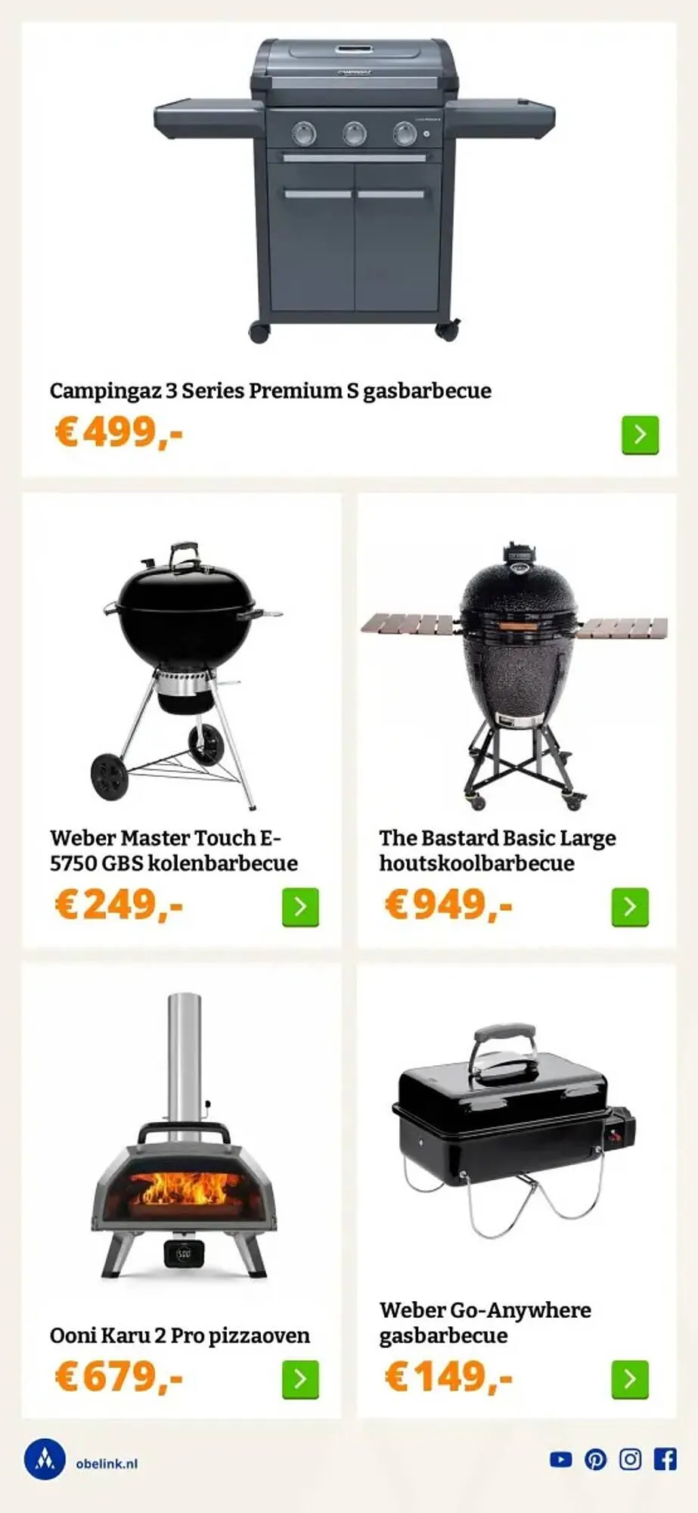Click the Obelink round logo icon
Viewport: 698px width, 1513px height.
[45, 1459]
